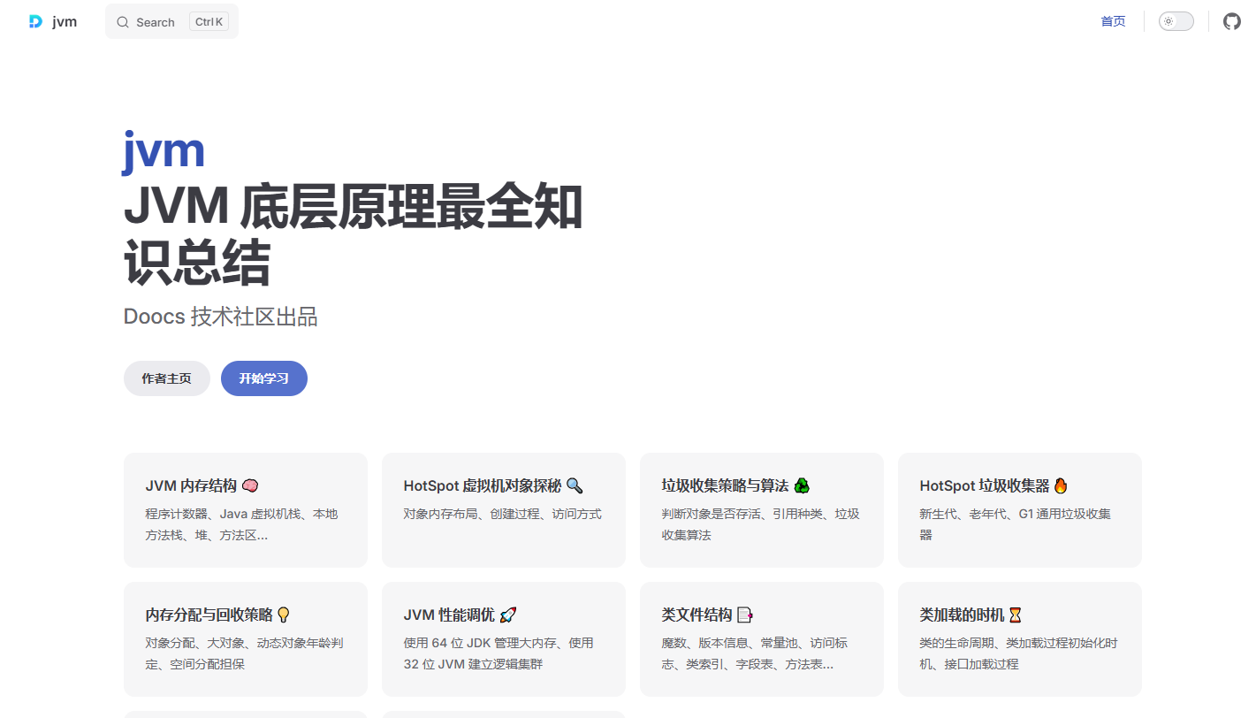Click the light bulb emoji after 内存分配与回收策略

tap(284, 615)
